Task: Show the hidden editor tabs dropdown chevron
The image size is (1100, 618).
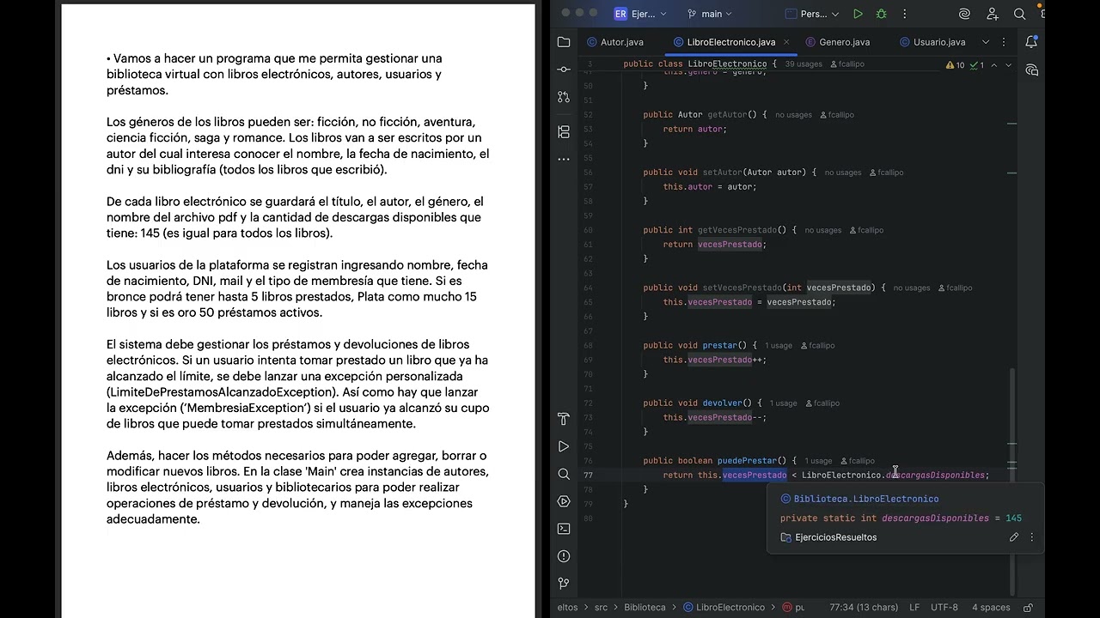Action: coord(985,42)
